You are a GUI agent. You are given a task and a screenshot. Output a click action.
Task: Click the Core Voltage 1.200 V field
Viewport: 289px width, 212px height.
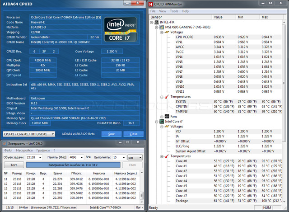pos(112,51)
